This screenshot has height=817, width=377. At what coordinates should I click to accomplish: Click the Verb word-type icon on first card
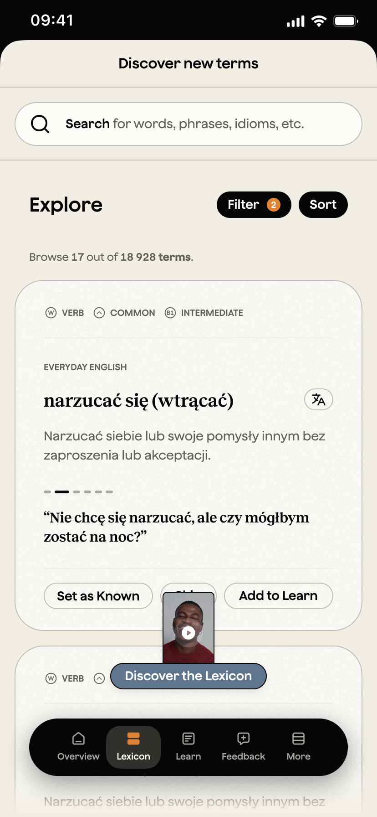pyautogui.click(x=51, y=313)
